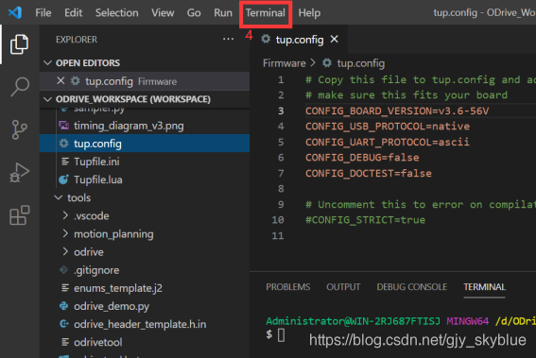Click the odrivetool file icon
536x358 pixels.
pyautogui.click(x=65, y=342)
